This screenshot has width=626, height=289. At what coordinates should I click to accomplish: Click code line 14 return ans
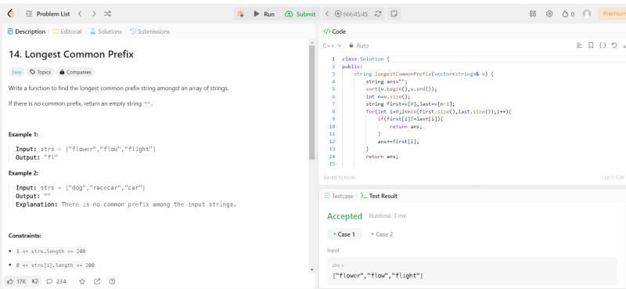382,157
